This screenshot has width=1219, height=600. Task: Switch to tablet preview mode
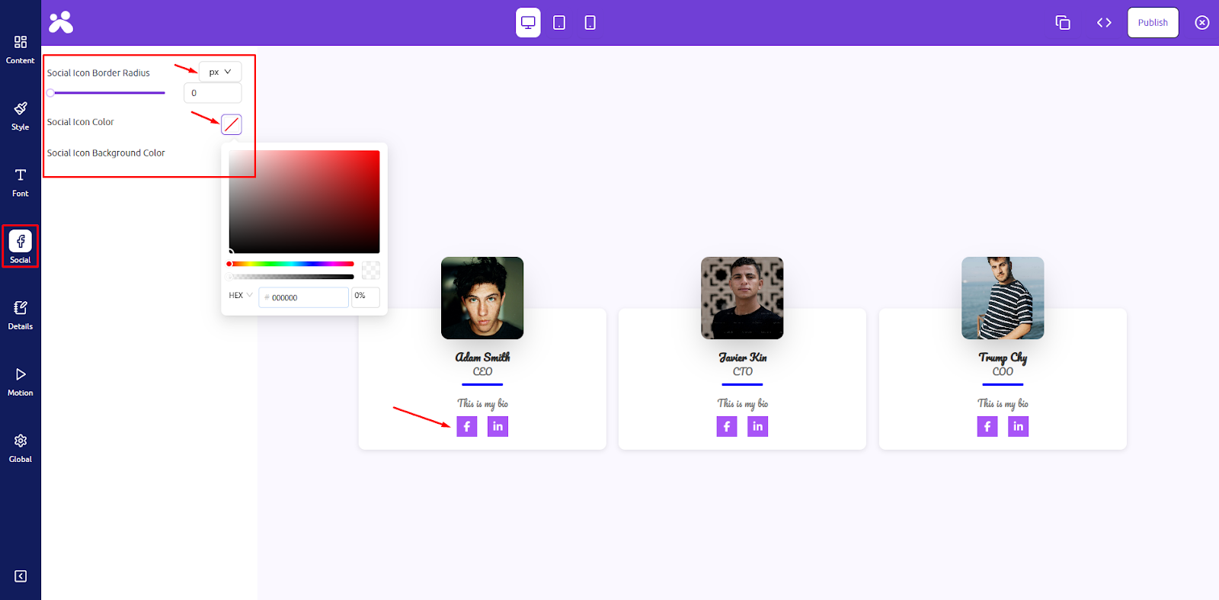click(559, 23)
